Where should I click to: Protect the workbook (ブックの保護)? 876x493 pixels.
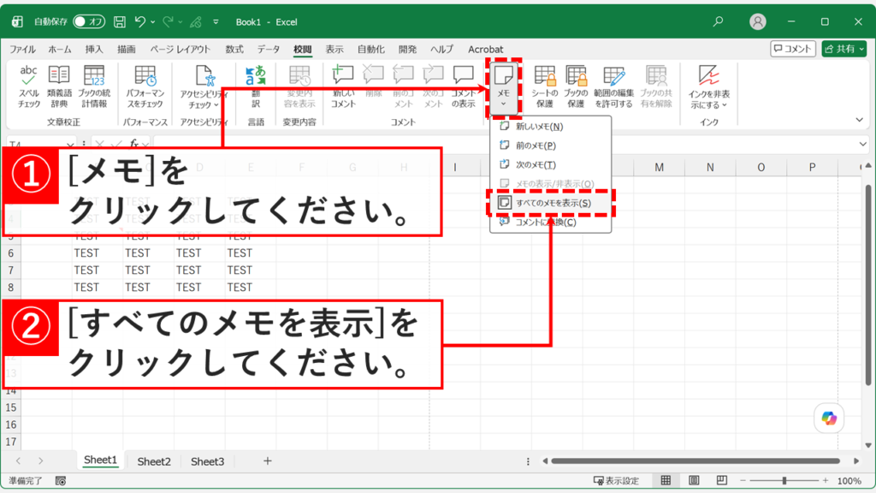(x=576, y=86)
